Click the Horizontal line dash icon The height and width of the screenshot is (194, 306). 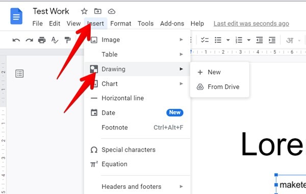tap(94, 98)
